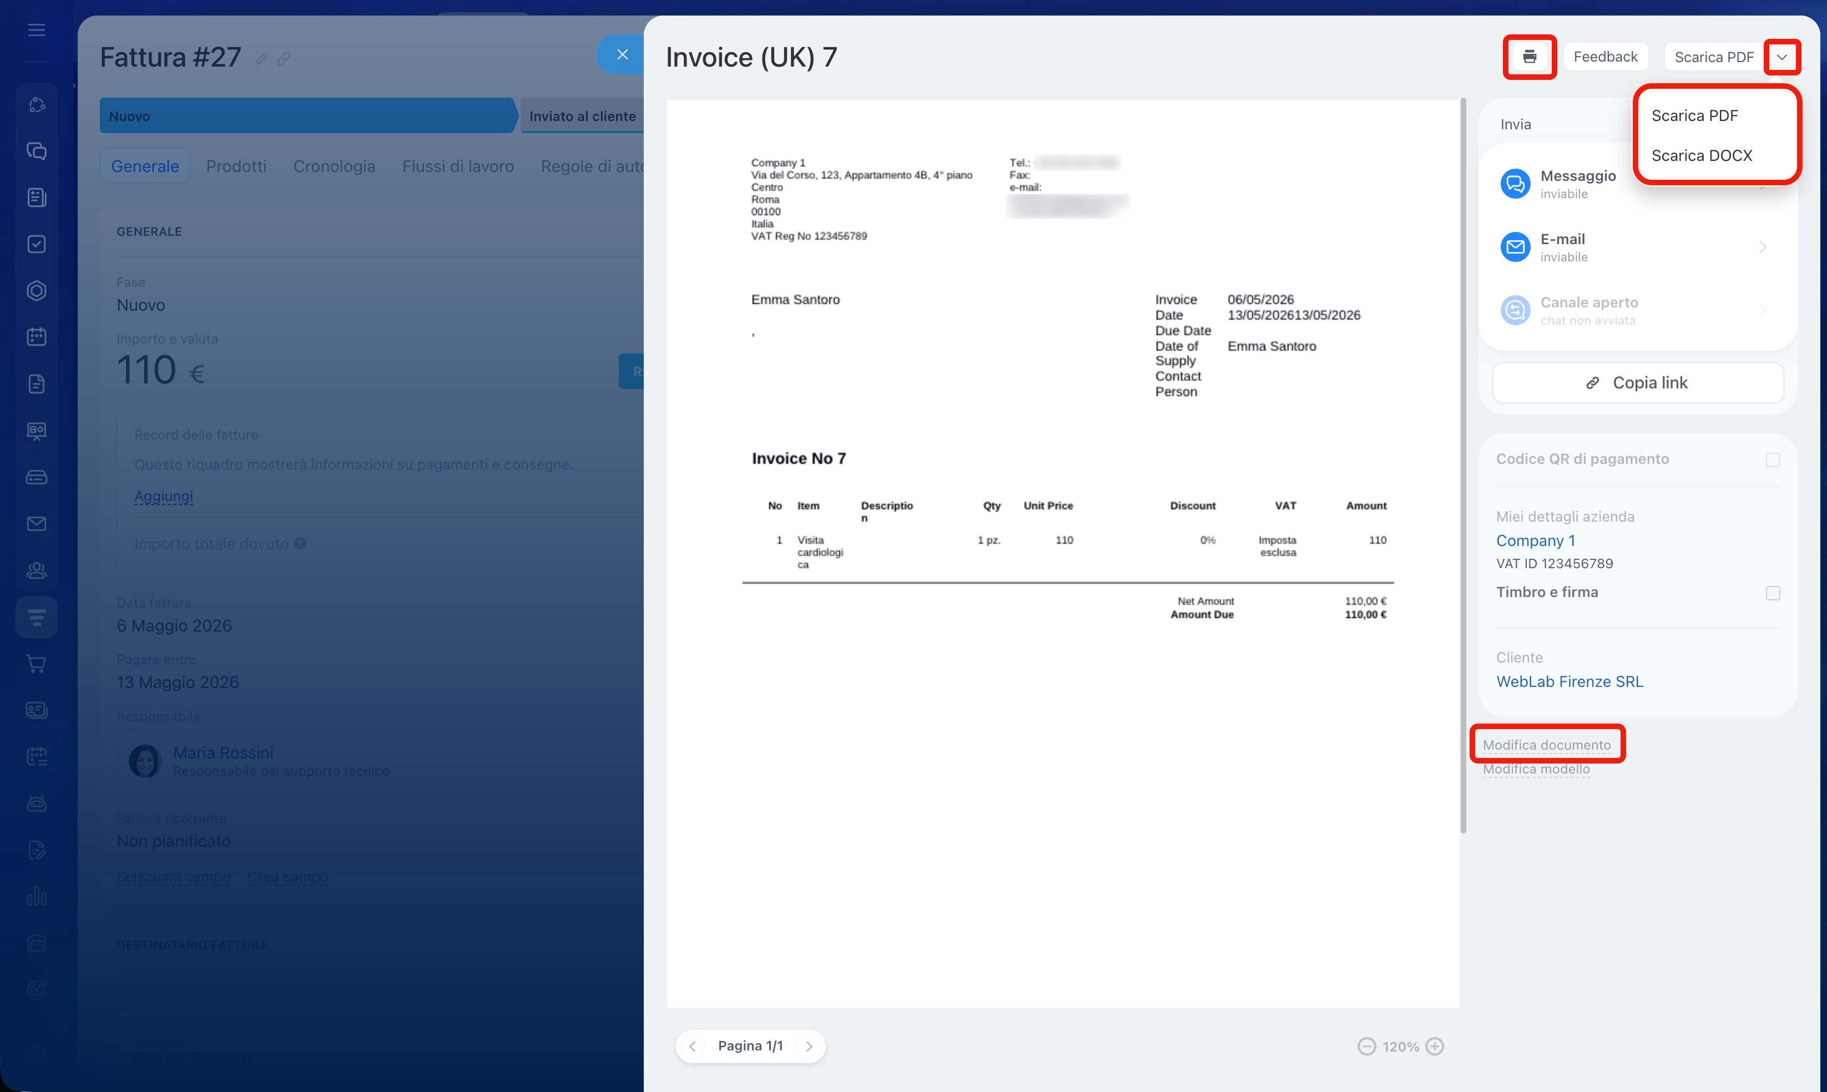The height and width of the screenshot is (1092, 1827).
Task: Open the Company 1 details link
Action: pos(1535,541)
